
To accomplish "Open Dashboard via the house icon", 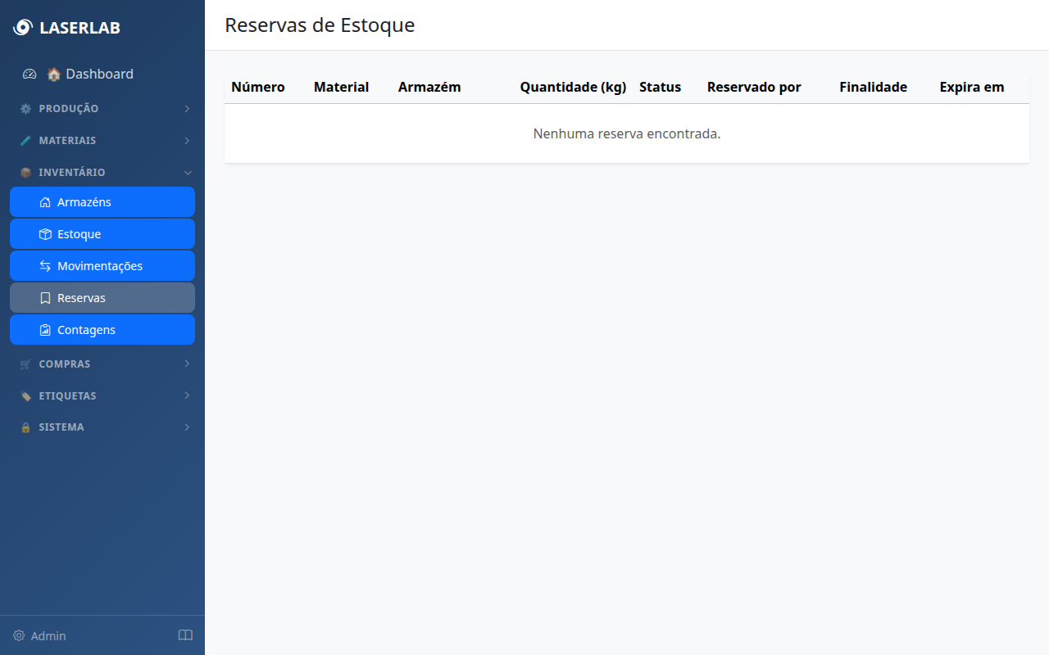I will (x=52, y=74).
